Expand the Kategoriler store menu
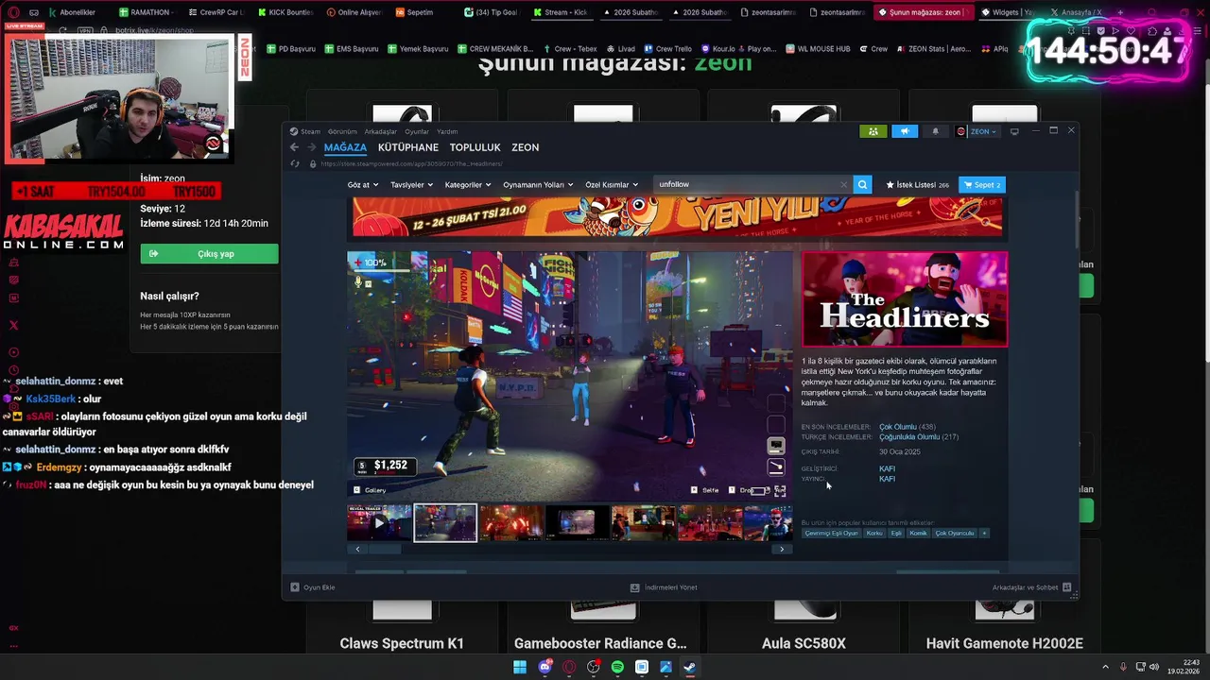Screen dimensions: 1210x680 point(468,185)
